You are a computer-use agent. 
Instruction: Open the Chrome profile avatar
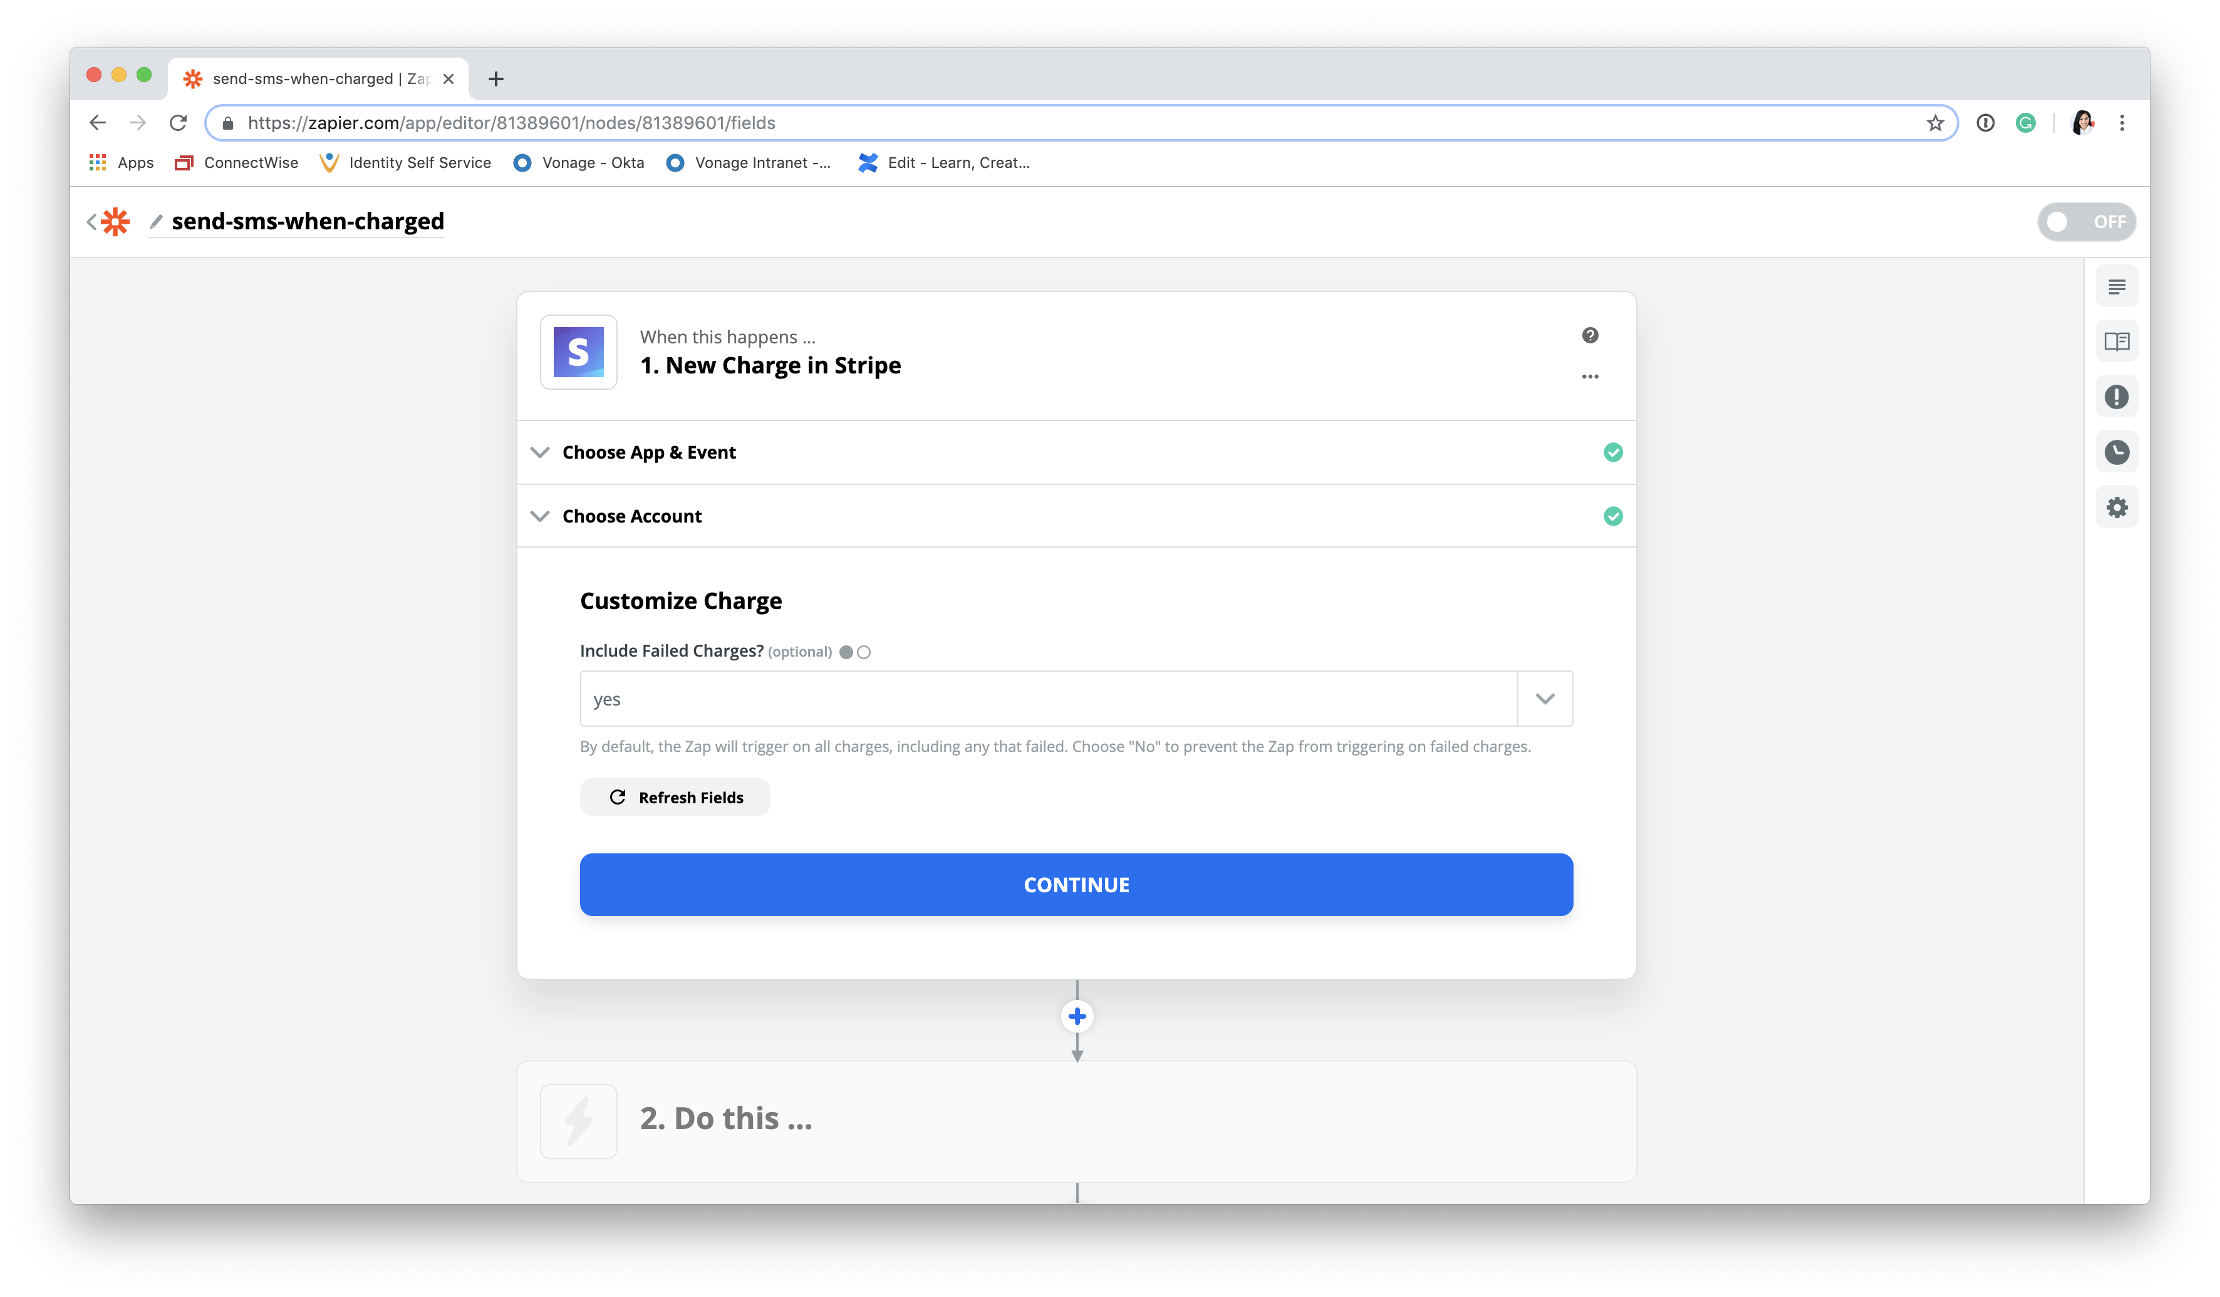2083,123
